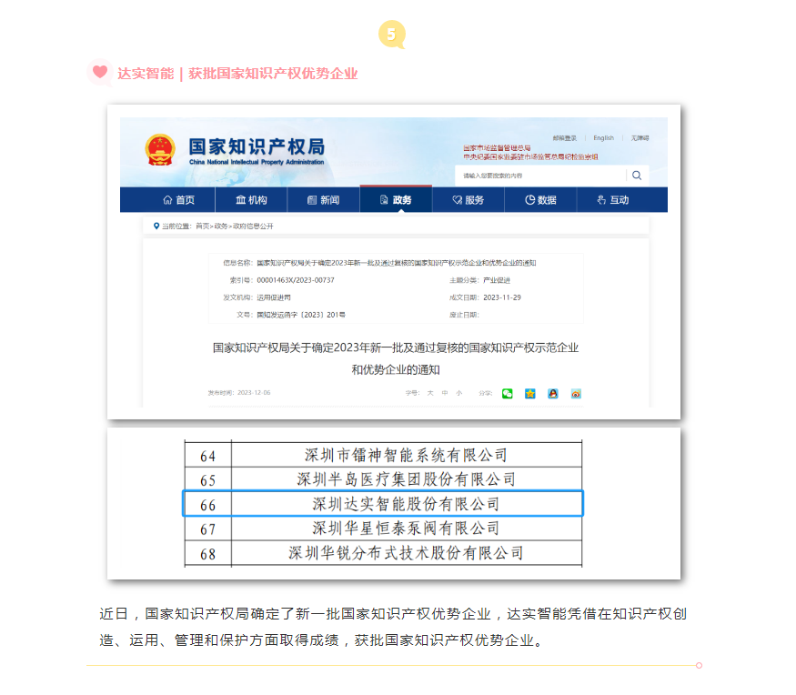Open the 无障碍 accessibility link

(640, 138)
